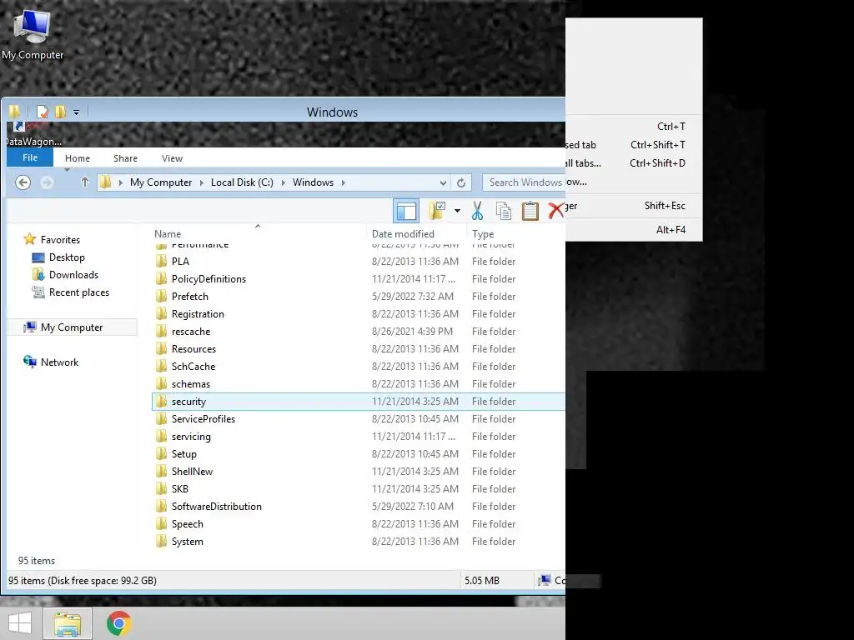
Task: Expand the chevron after Local Disk (C:)
Action: (x=284, y=182)
